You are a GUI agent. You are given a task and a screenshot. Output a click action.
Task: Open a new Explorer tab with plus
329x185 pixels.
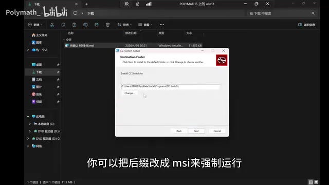click(86, 4)
